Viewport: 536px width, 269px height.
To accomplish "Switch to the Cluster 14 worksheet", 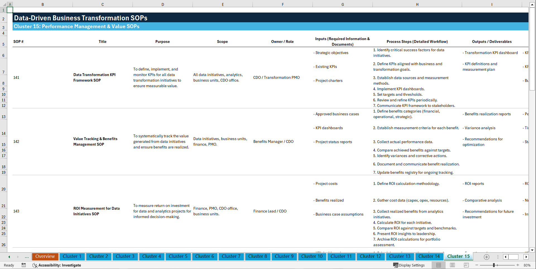I will (429, 256).
